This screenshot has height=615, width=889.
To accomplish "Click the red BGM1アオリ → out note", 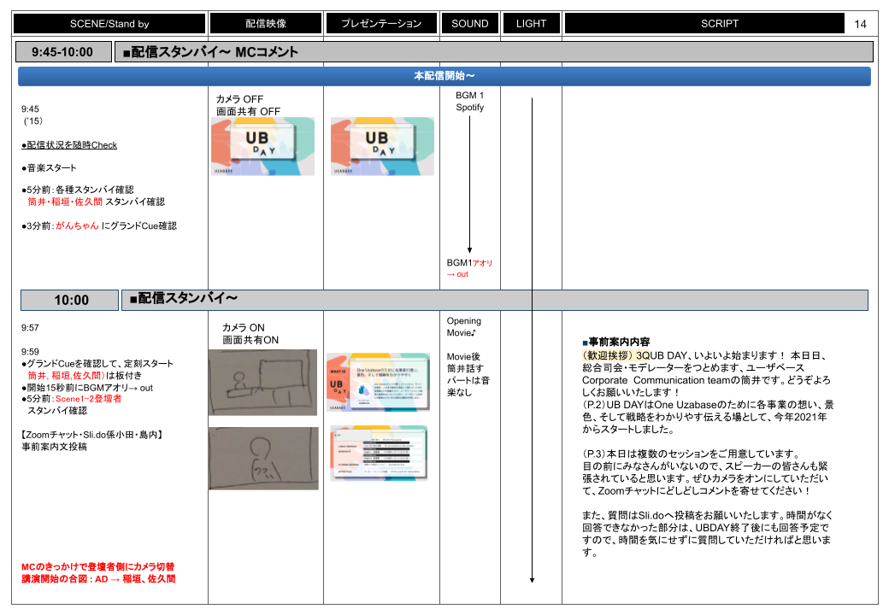I will 469,268.
